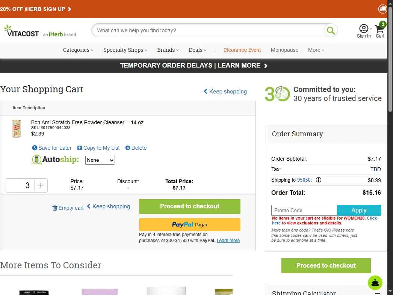Screen dimensions: 393x295
Task: Click the Order Total $16.16 amount
Action: tap(372, 193)
